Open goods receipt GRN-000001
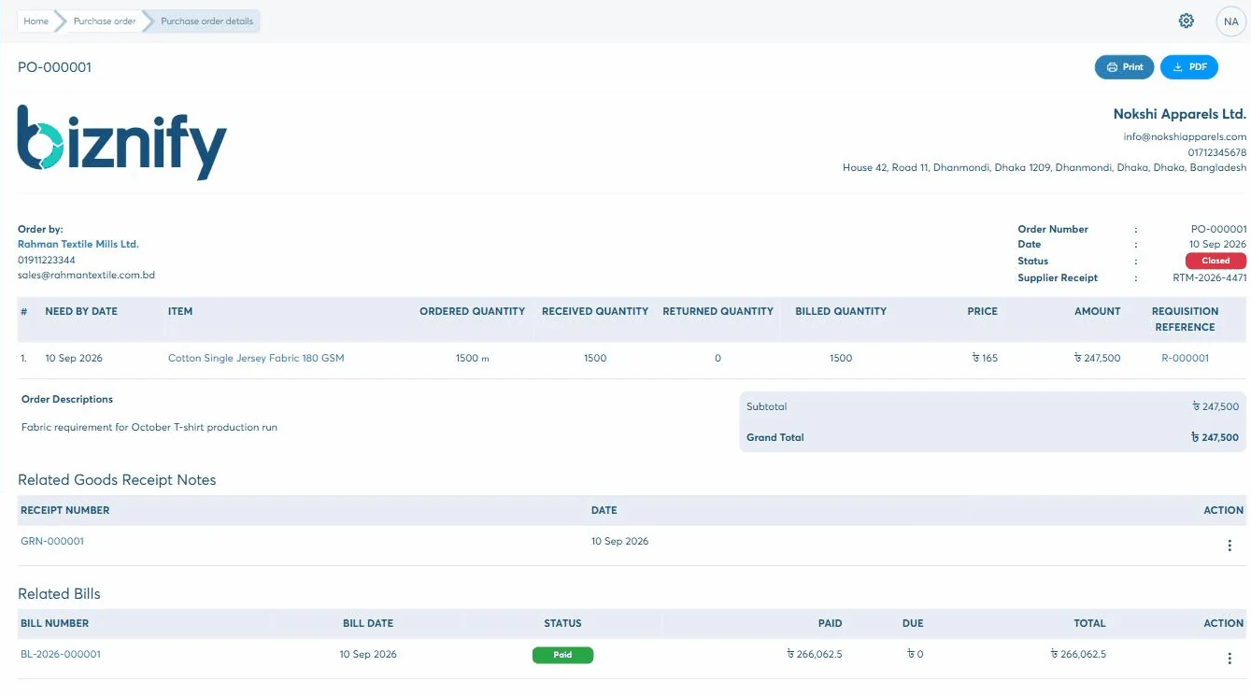1251x695 pixels. 52,541
